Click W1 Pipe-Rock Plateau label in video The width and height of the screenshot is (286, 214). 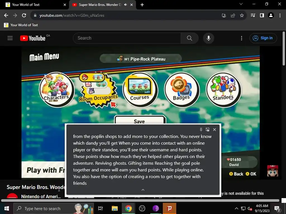[141, 59]
